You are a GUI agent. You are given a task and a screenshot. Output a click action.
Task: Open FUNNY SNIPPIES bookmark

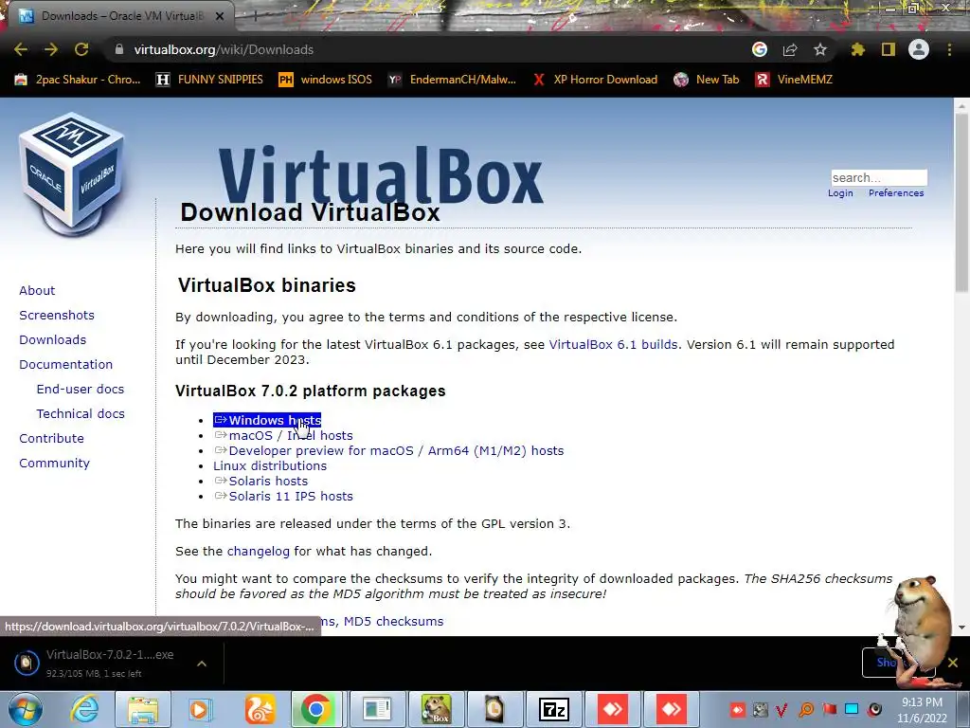click(x=209, y=80)
